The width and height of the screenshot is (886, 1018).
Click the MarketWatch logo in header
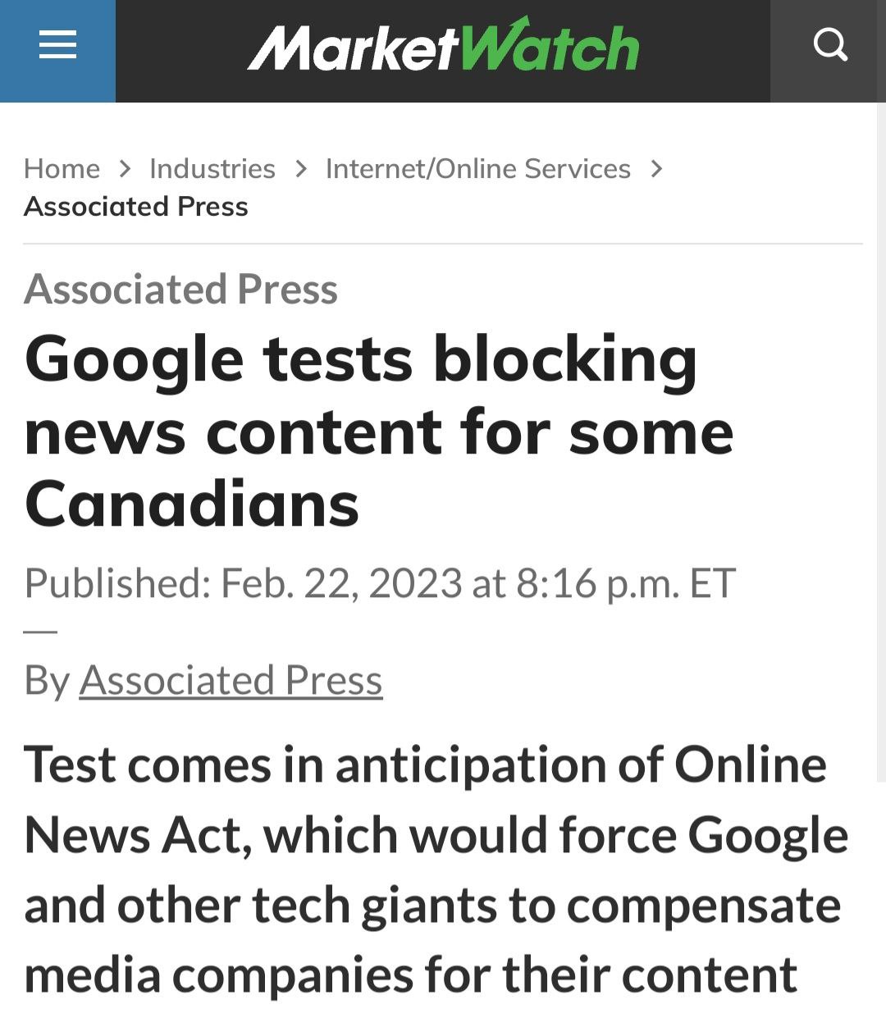[443, 45]
